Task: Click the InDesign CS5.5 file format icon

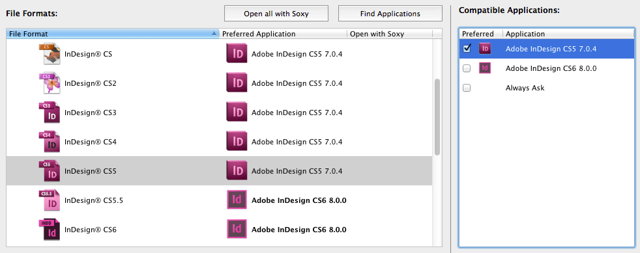Action: tap(50, 200)
